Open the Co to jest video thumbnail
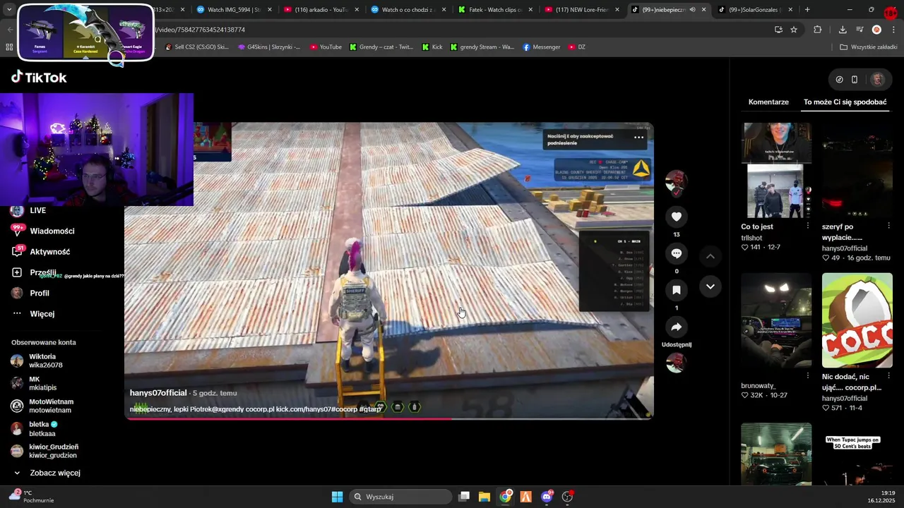Viewport: 904px width, 508px height. tap(776, 170)
